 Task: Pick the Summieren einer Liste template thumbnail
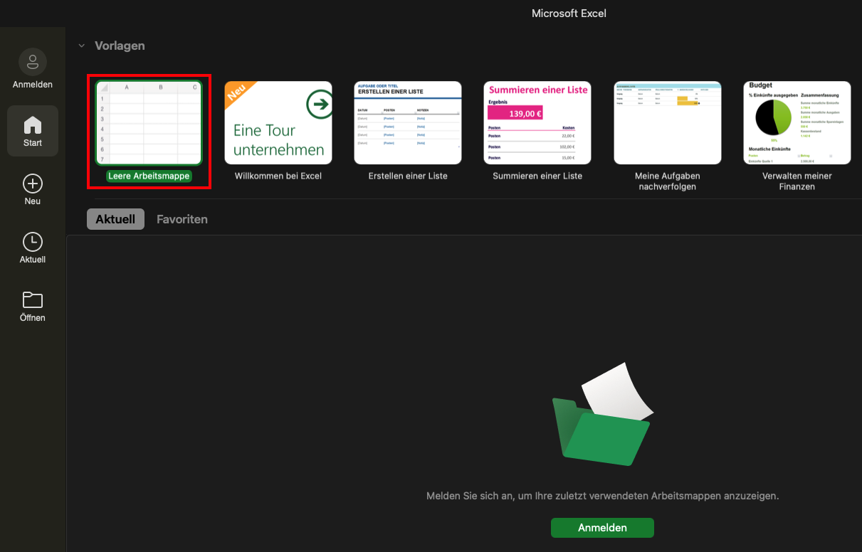tap(537, 122)
